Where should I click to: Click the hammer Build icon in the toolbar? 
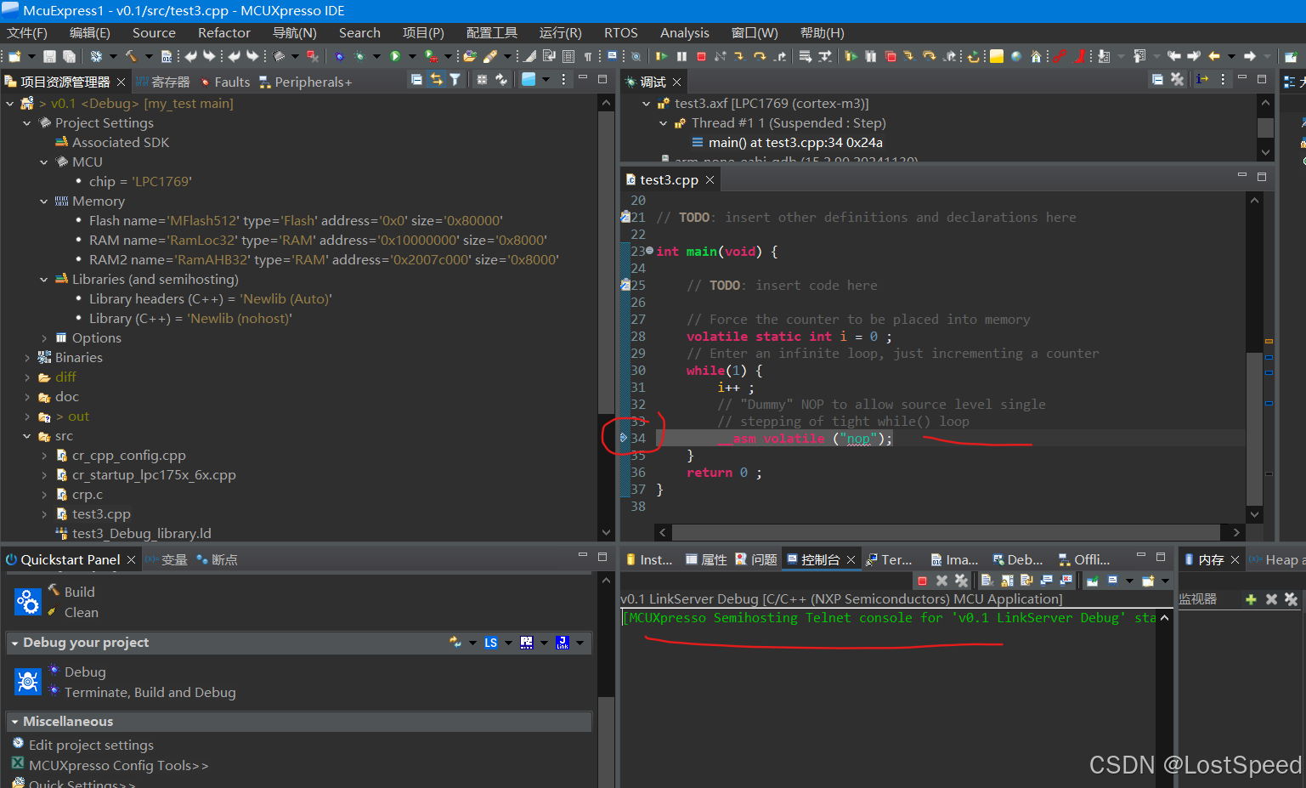[x=131, y=56]
